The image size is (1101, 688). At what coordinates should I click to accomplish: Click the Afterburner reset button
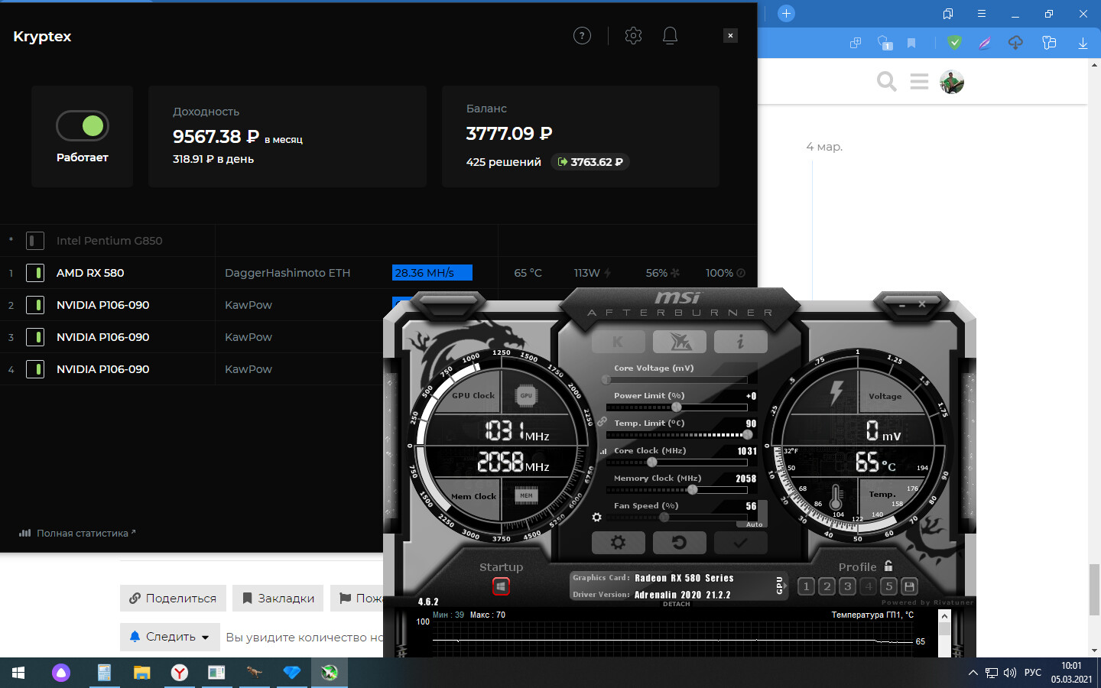pyautogui.click(x=679, y=543)
